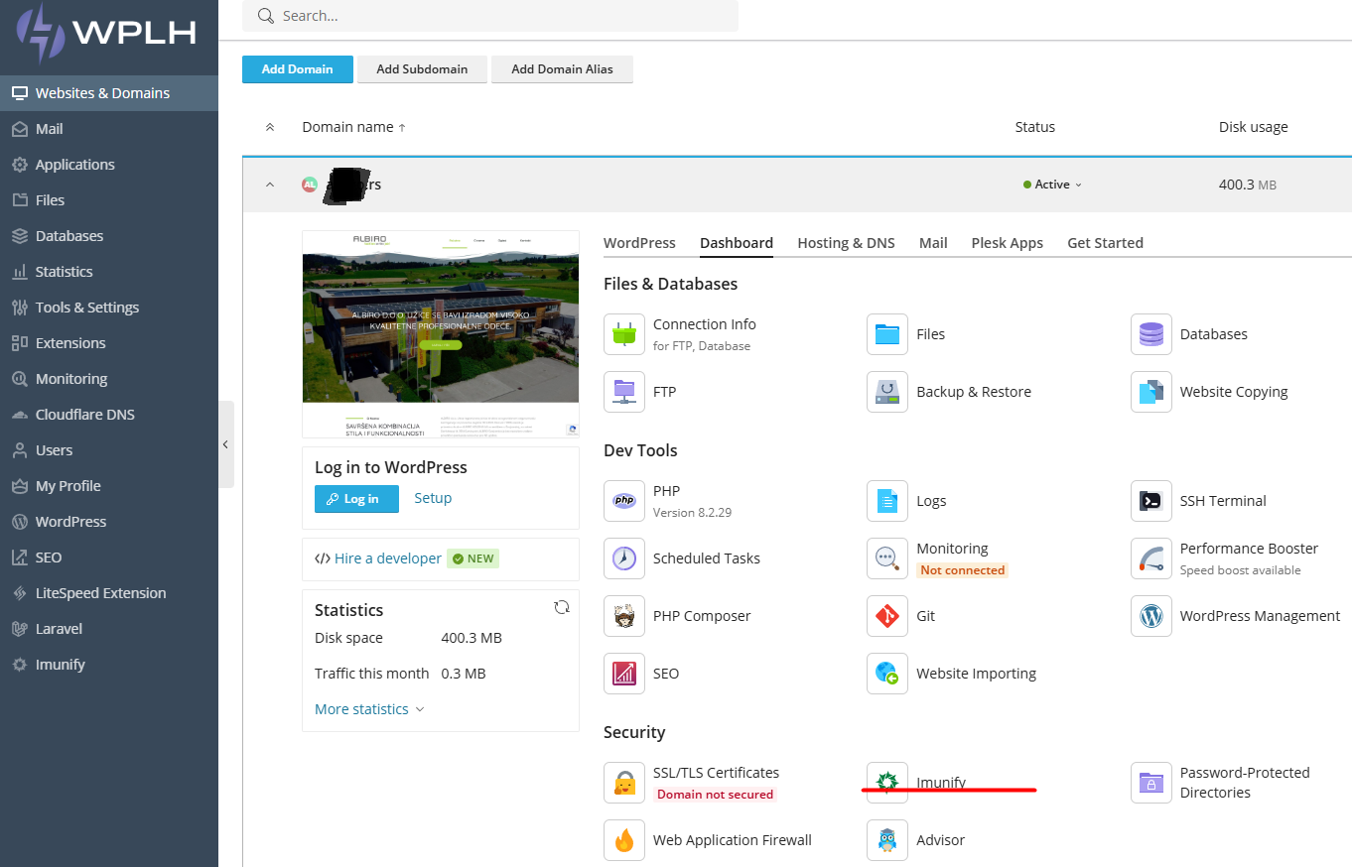
Task: Collapse the left sidebar with the arrow handle
Action: coord(225,444)
